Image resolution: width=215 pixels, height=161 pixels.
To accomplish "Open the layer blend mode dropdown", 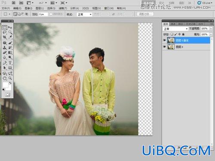I will point(175,29).
